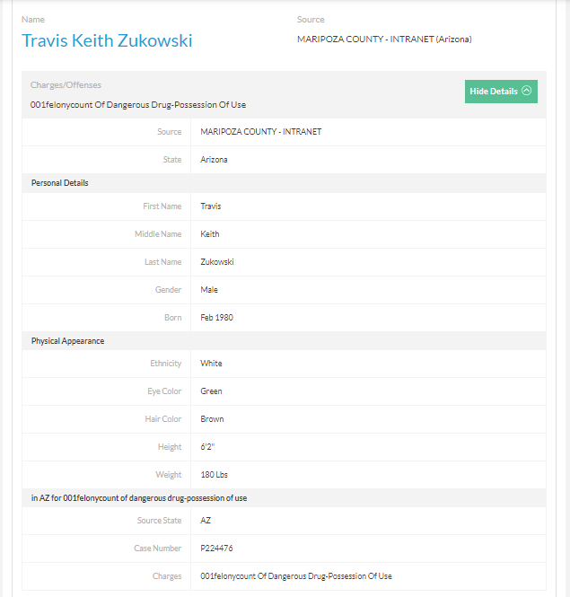This screenshot has height=597, width=570.
Task: Select the Middle Name value Keith
Action: point(210,234)
